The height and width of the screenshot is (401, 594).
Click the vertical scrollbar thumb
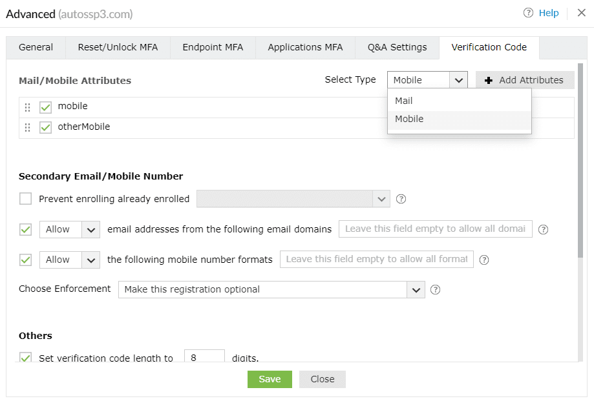[580, 161]
